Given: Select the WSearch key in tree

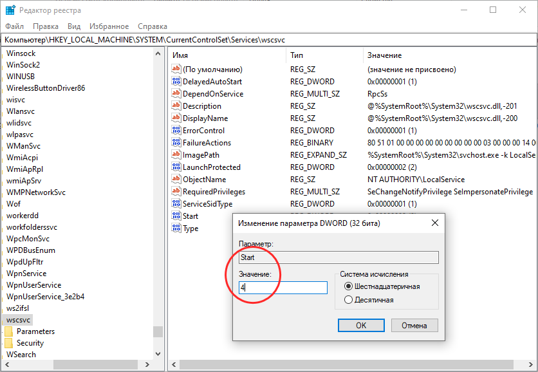Looking at the screenshot, I should click(x=21, y=355).
